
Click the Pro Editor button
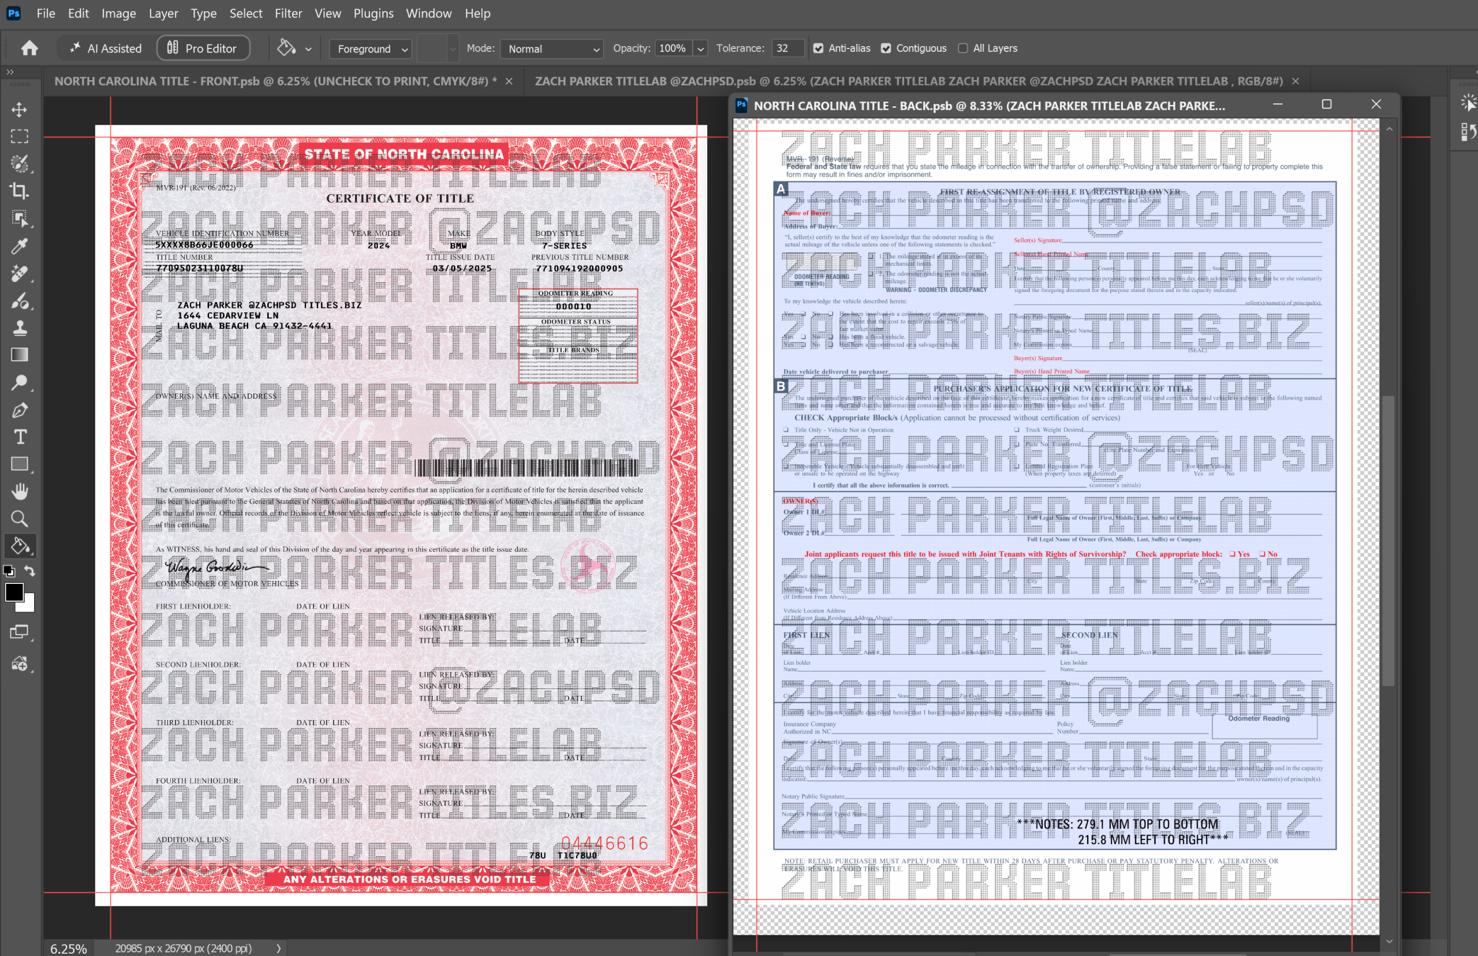[203, 48]
